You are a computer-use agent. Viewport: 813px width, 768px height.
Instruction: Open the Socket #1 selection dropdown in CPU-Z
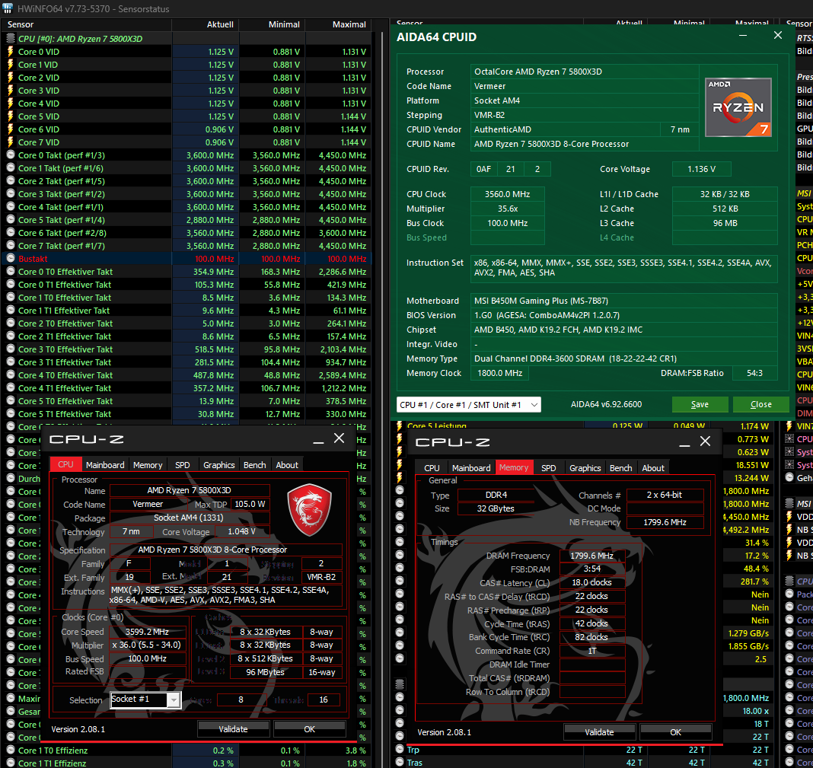point(145,699)
